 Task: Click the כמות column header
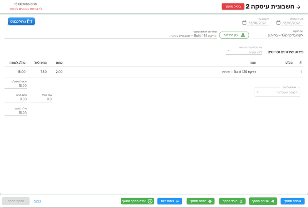point(59,62)
